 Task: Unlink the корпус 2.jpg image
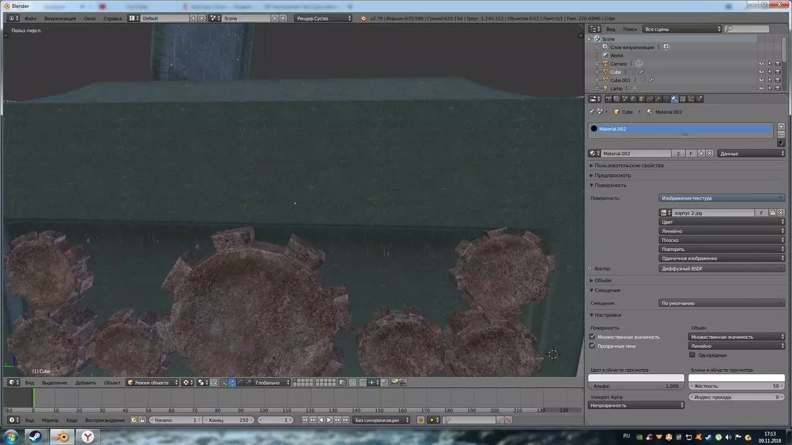pyautogui.click(x=781, y=213)
